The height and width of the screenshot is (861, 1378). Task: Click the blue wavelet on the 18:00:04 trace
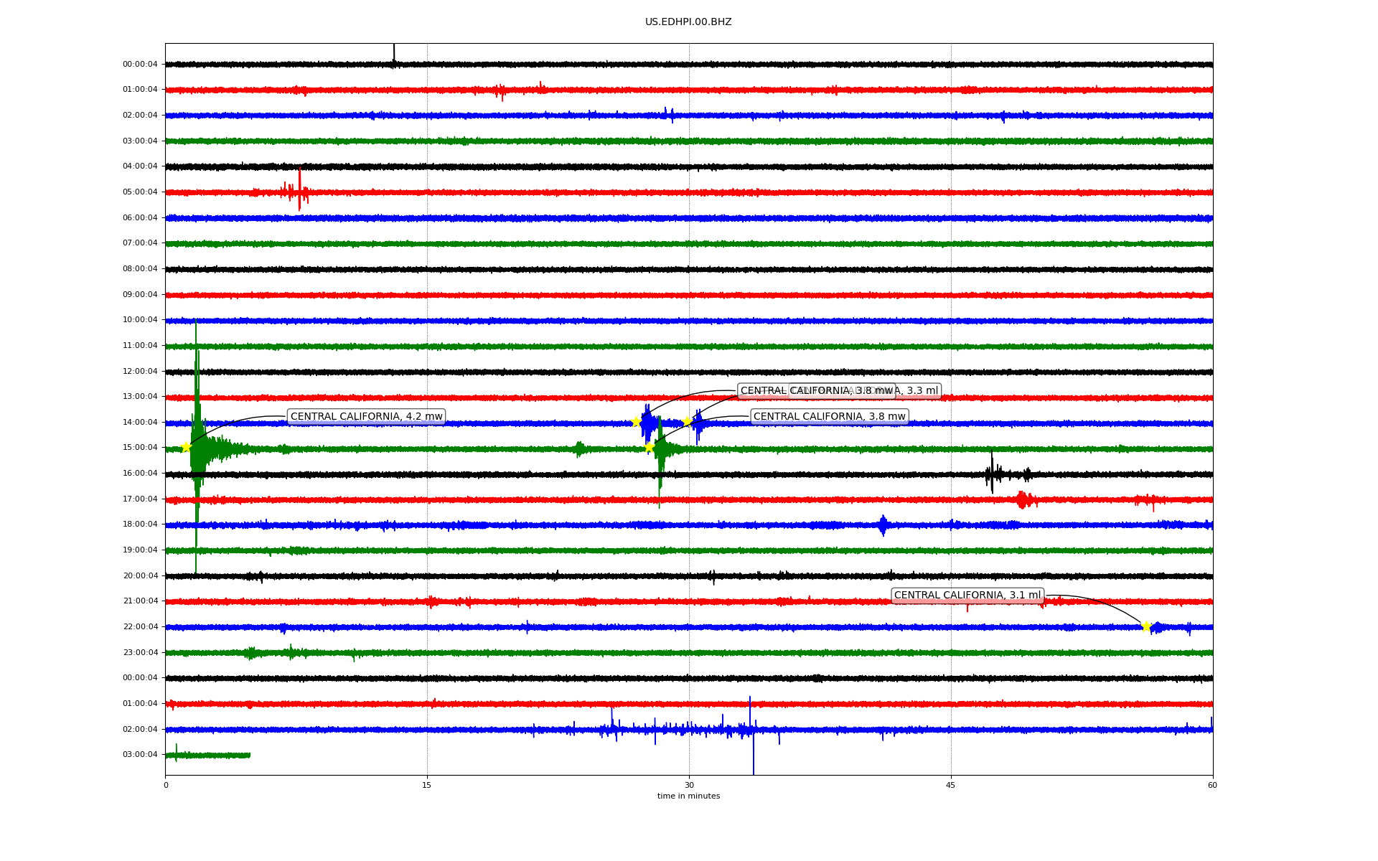[883, 525]
